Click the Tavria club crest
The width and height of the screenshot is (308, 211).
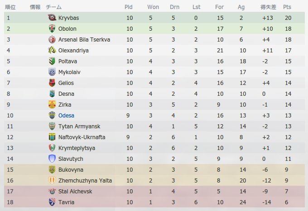[x=52, y=202]
